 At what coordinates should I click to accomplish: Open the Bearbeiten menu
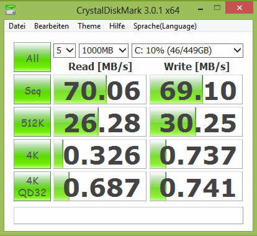pos(52,26)
